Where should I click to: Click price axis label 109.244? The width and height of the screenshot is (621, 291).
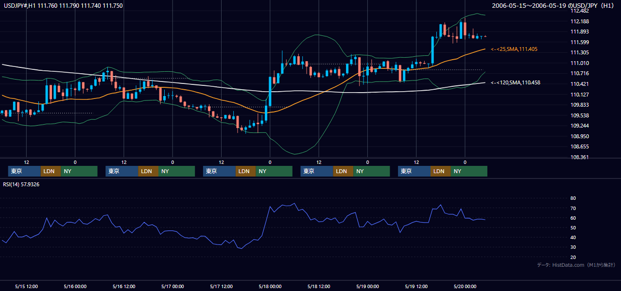click(x=579, y=126)
